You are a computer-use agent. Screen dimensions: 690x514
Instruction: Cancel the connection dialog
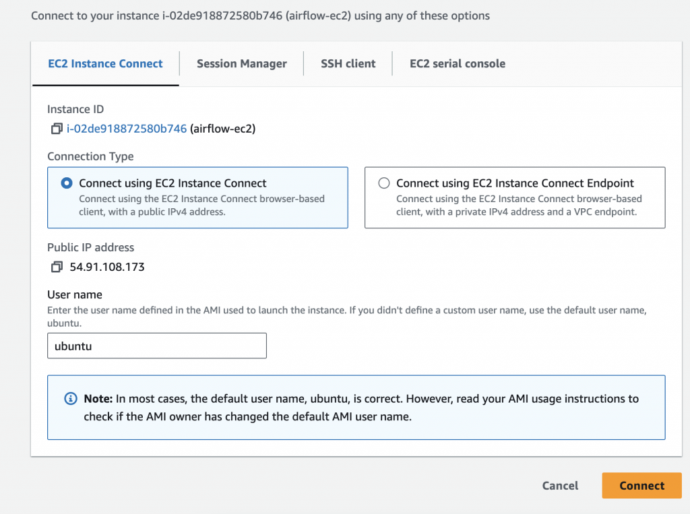coord(560,486)
